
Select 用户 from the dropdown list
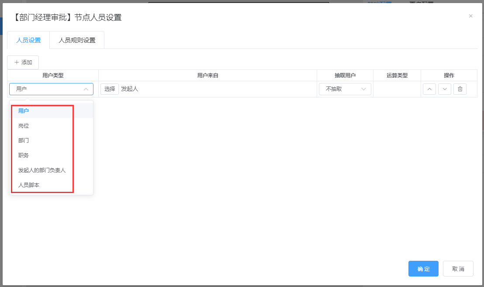pos(24,111)
